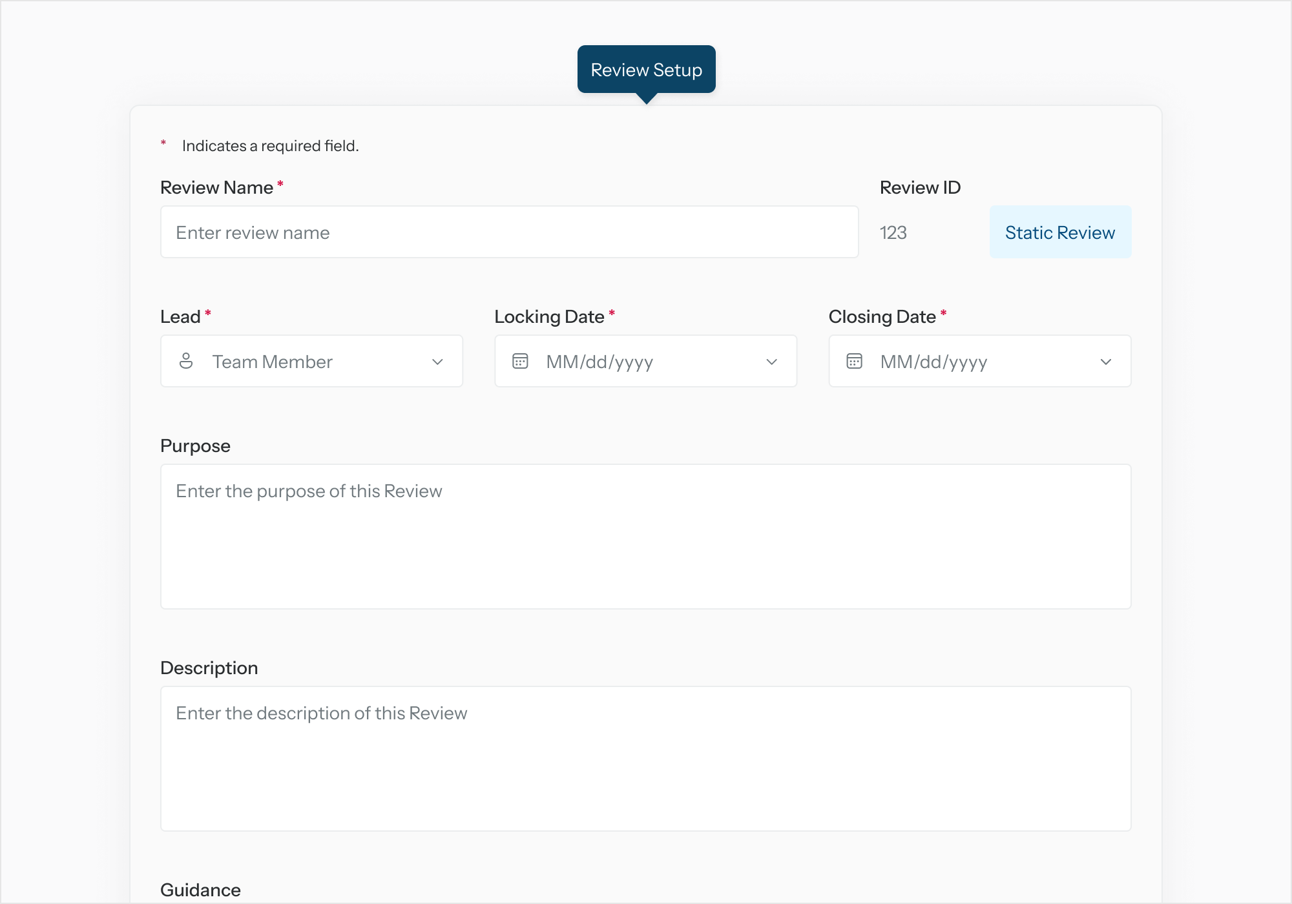This screenshot has width=1292, height=904.
Task: Click into the Description text area
Action: pyautogui.click(x=645, y=758)
